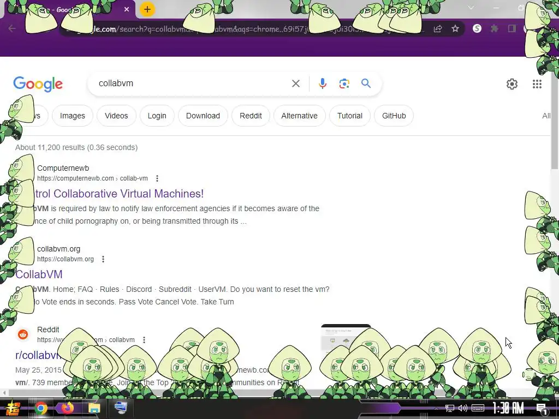Click the https://collabvm.org URL text
Viewport: 559px width, 419px height.
(x=66, y=259)
